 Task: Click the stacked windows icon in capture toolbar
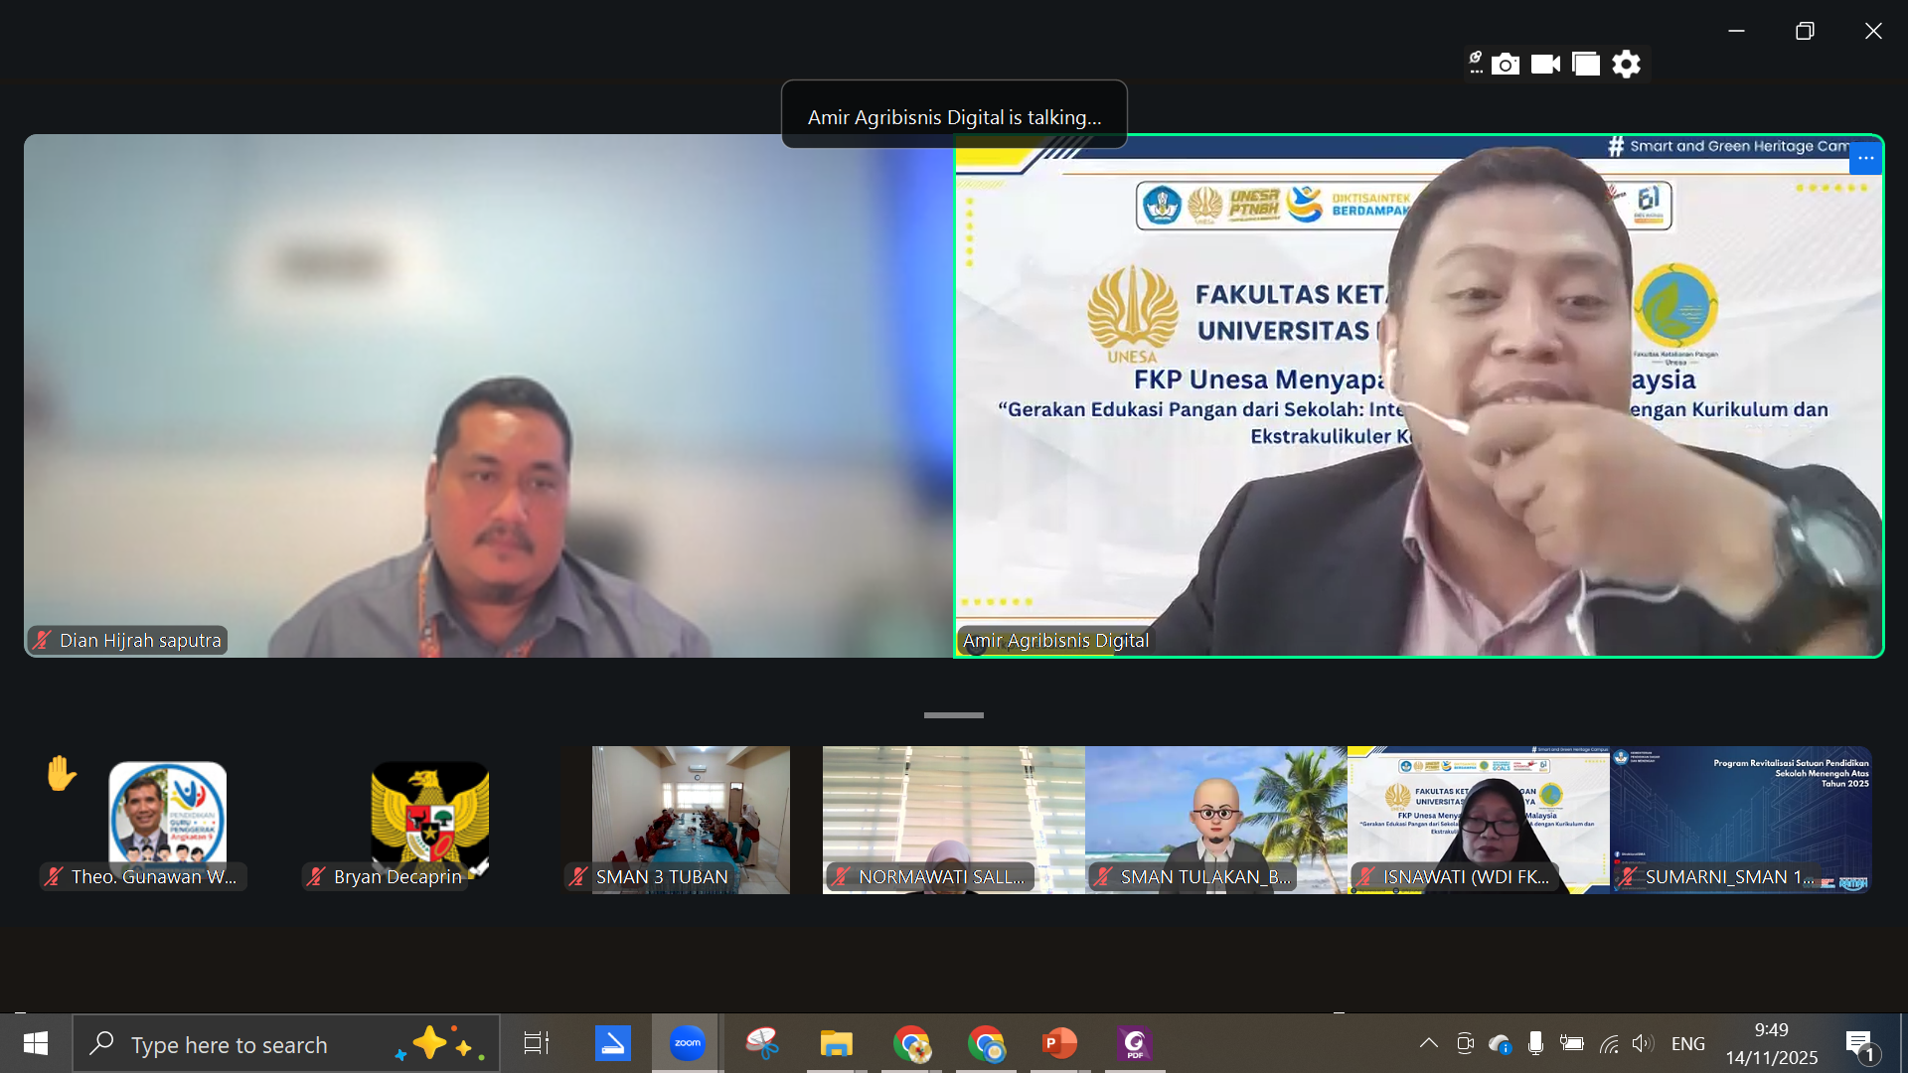[x=1586, y=65]
